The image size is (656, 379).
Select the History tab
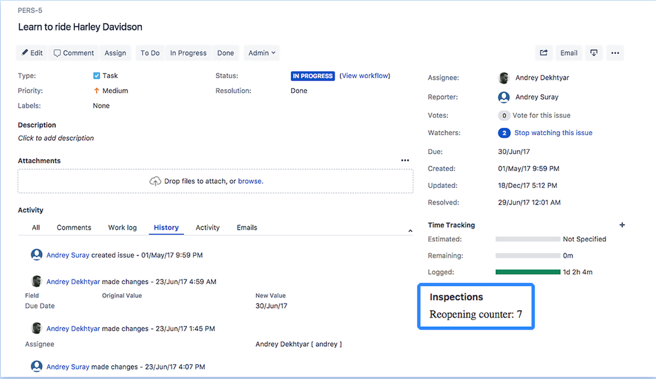pyautogui.click(x=166, y=227)
